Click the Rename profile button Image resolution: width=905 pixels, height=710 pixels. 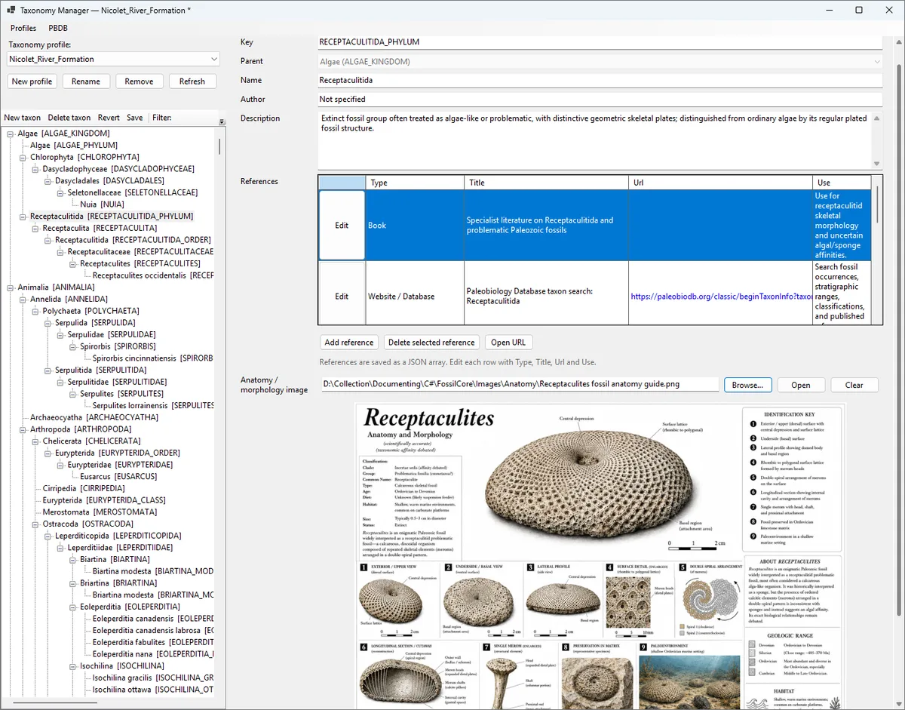pos(86,81)
